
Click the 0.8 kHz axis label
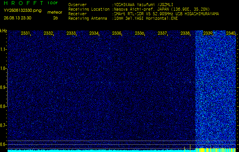point(3,106)
